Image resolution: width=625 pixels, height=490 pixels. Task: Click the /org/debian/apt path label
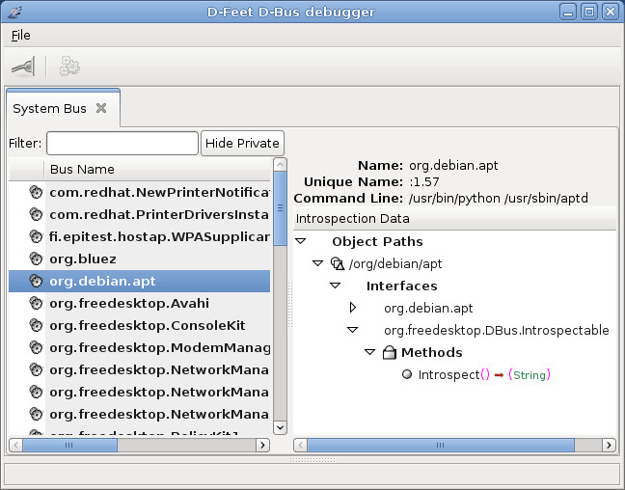395,264
